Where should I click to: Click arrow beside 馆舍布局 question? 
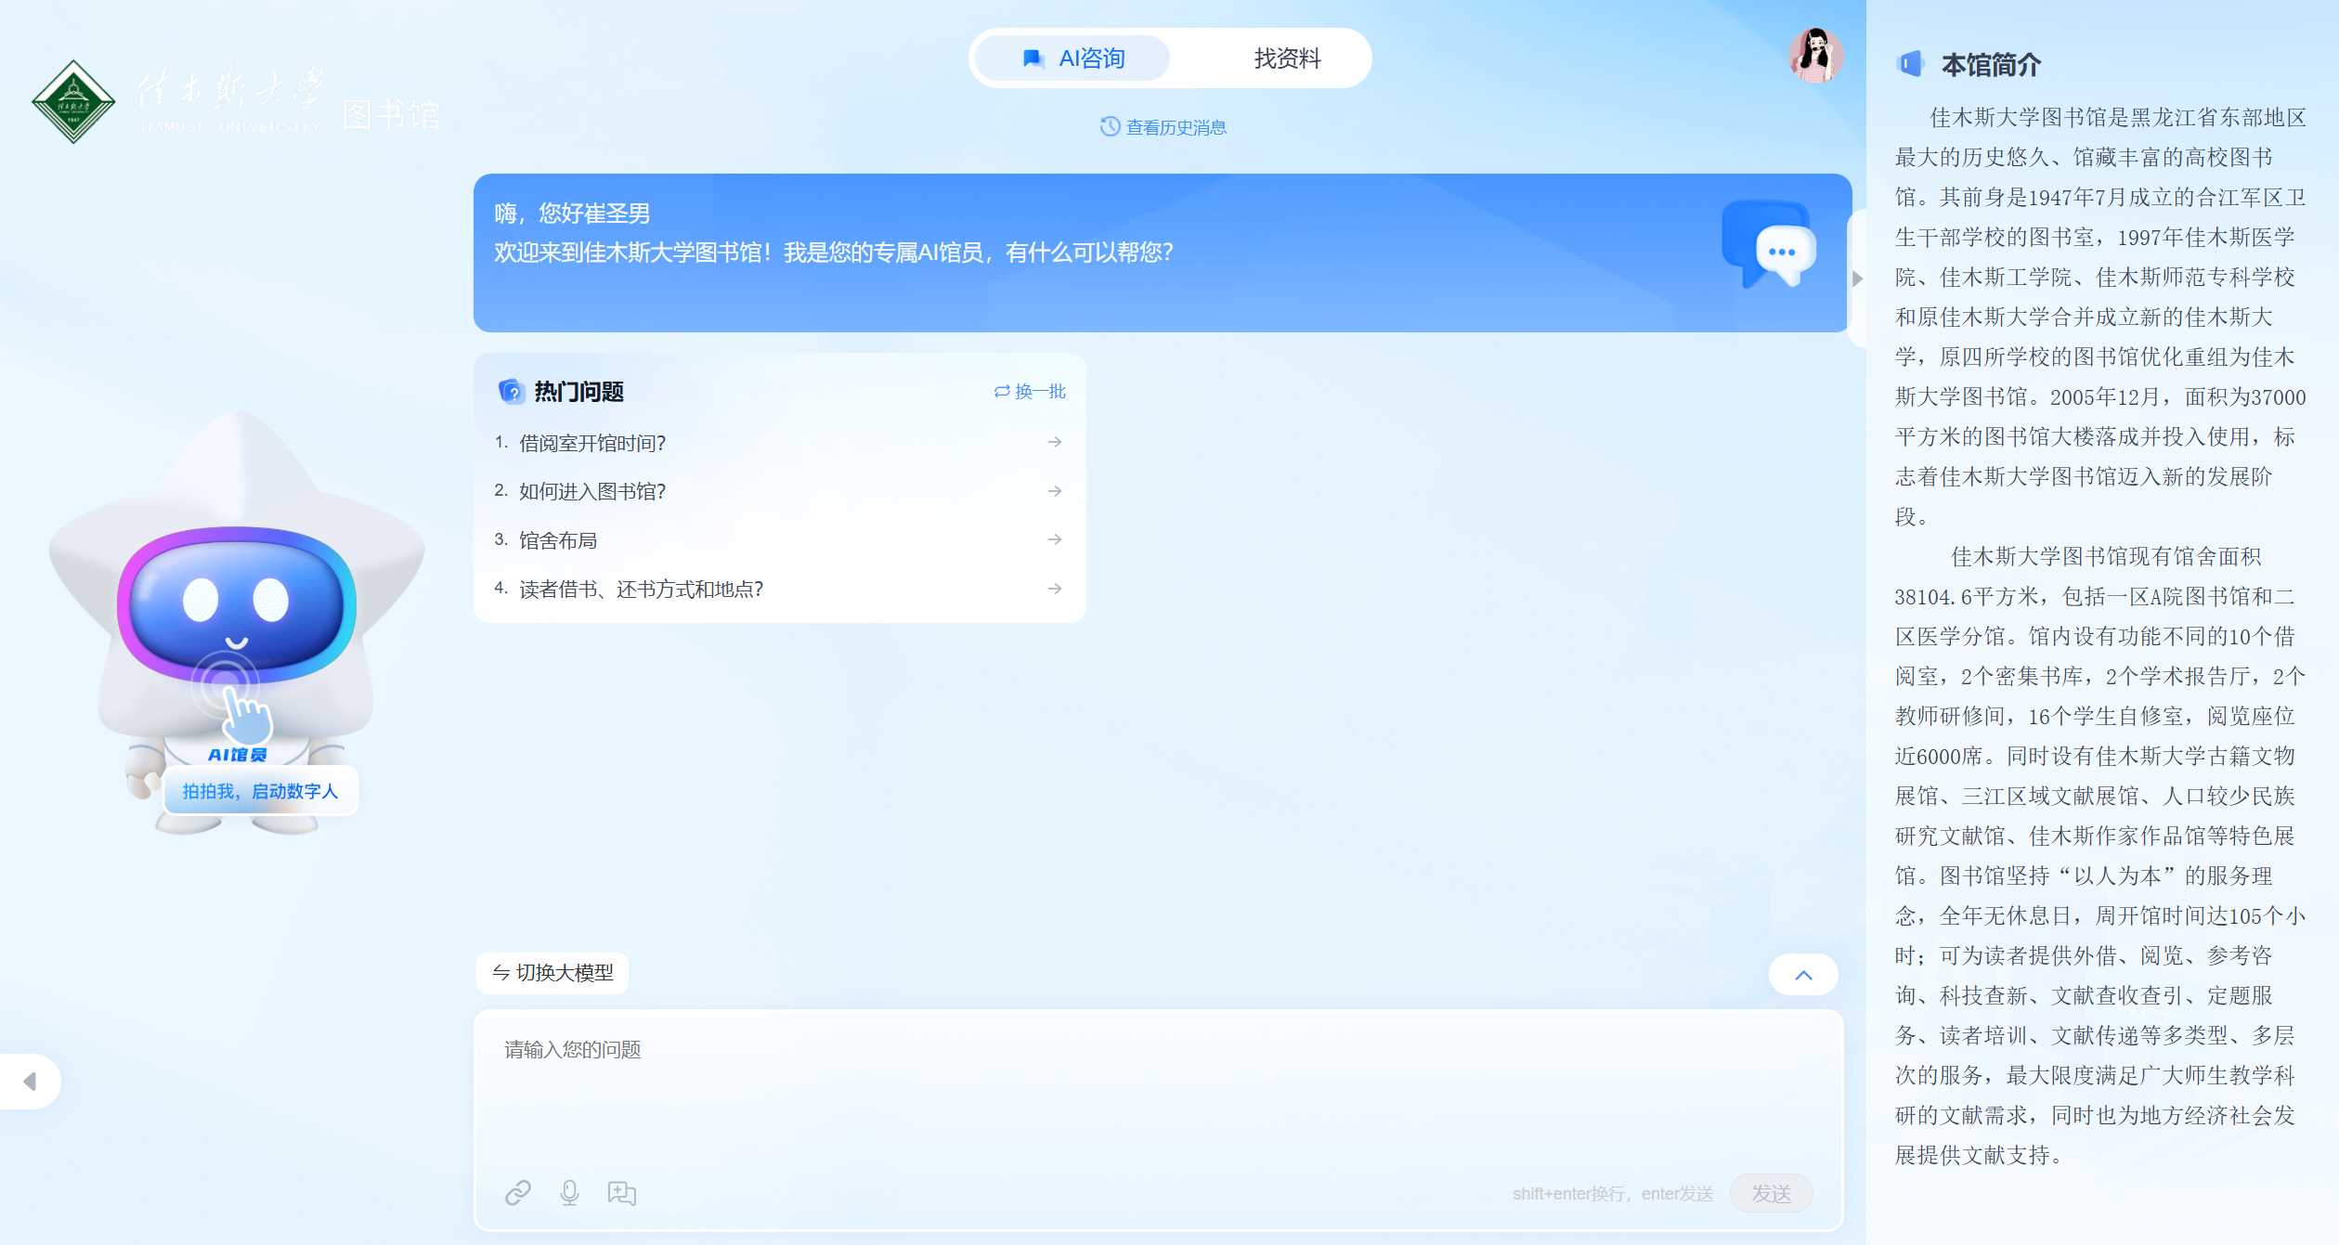tap(1055, 539)
